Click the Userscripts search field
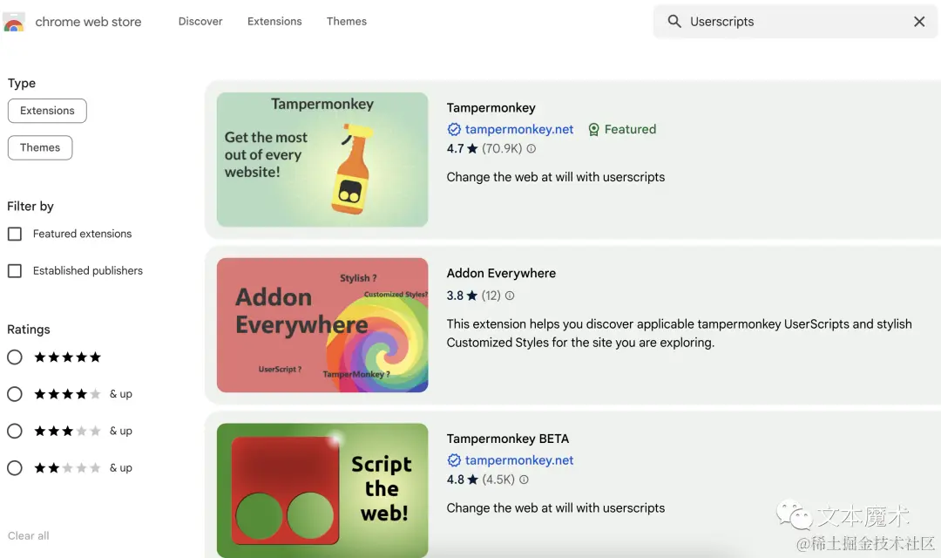Image resolution: width=941 pixels, height=558 pixels. pyautogui.click(x=795, y=22)
